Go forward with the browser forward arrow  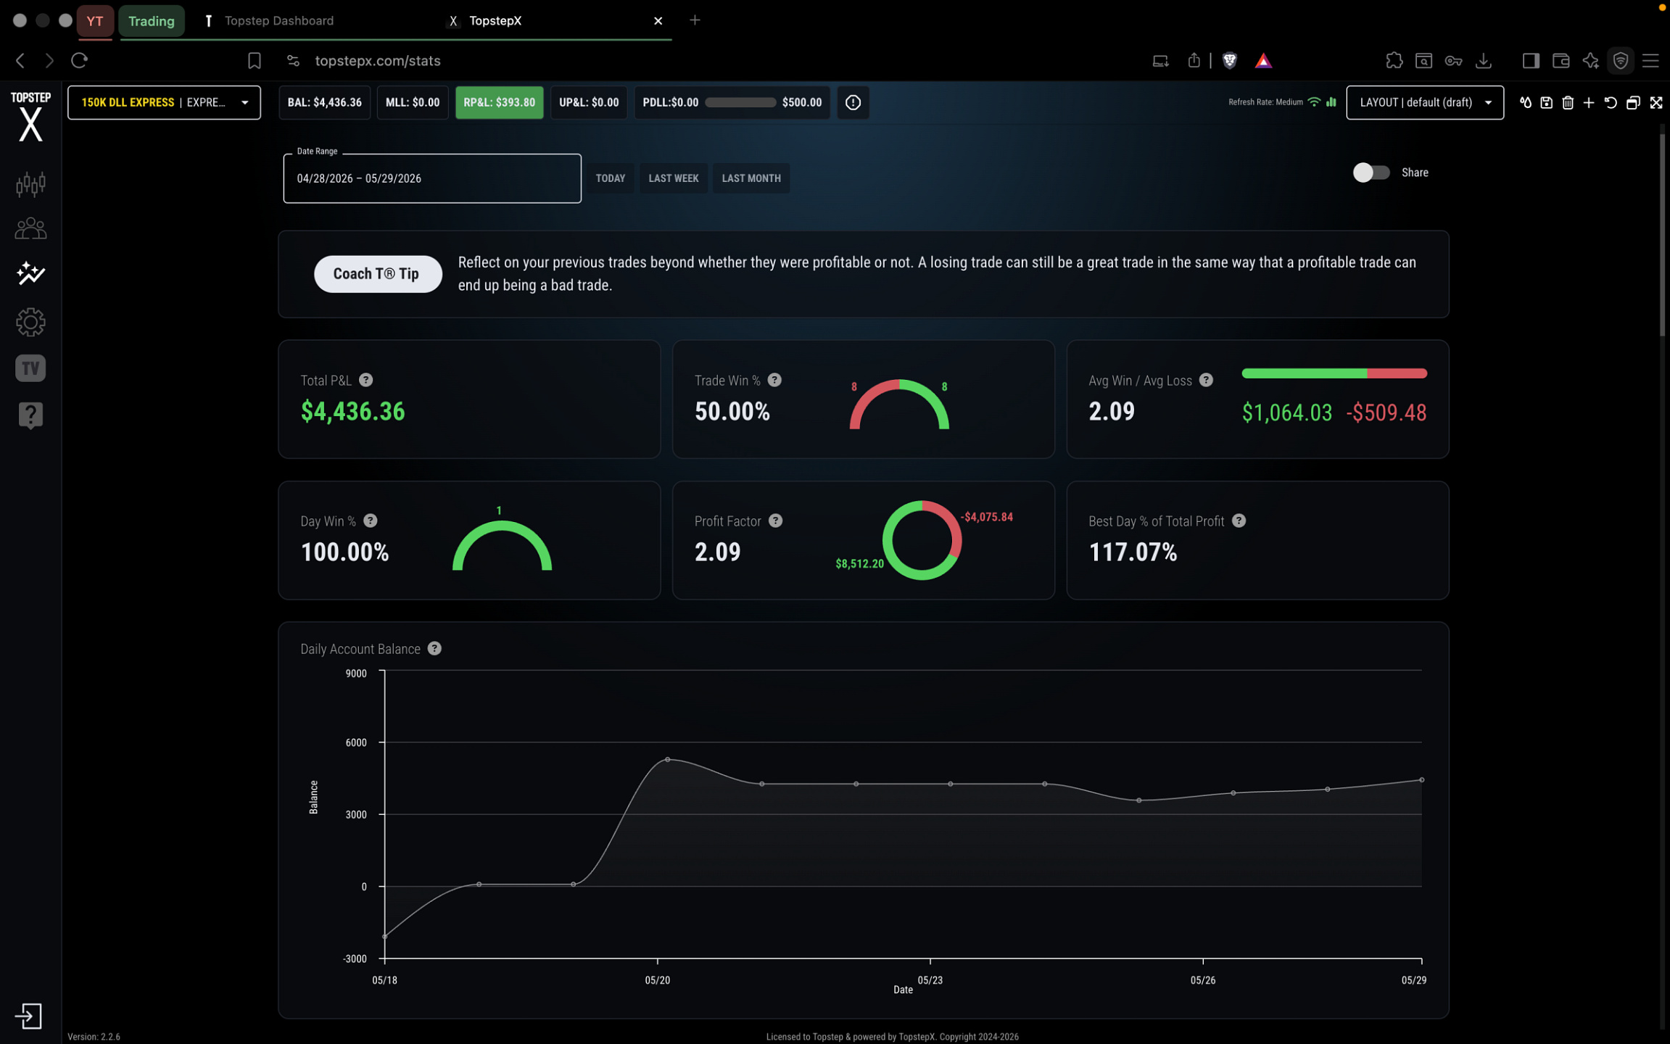49,61
